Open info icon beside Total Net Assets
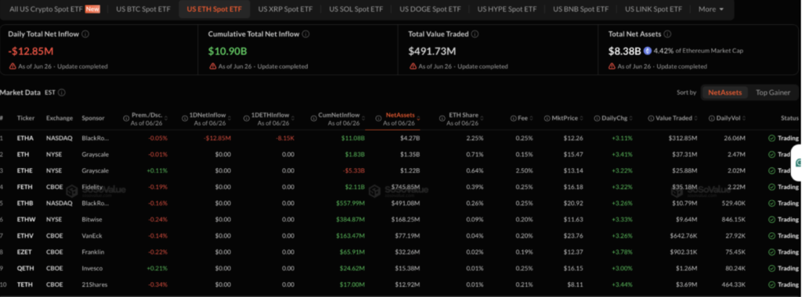Viewport: 802px width, 297px height. pos(667,34)
